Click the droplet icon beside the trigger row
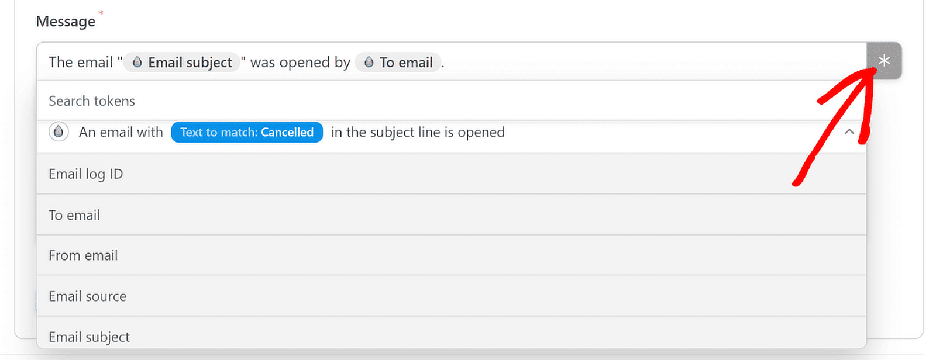 click(x=58, y=131)
